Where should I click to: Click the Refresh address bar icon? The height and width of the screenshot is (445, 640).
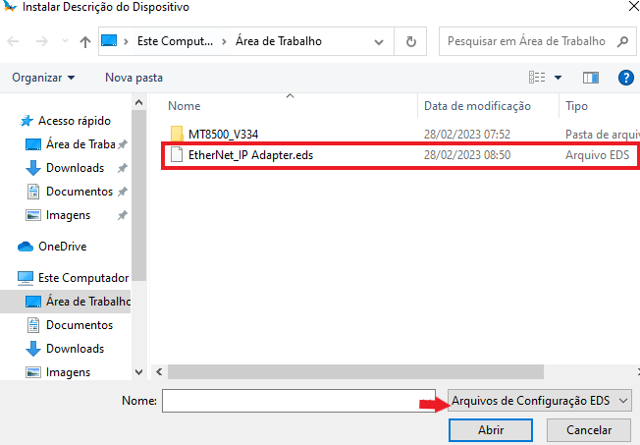[x=410, y=42]
